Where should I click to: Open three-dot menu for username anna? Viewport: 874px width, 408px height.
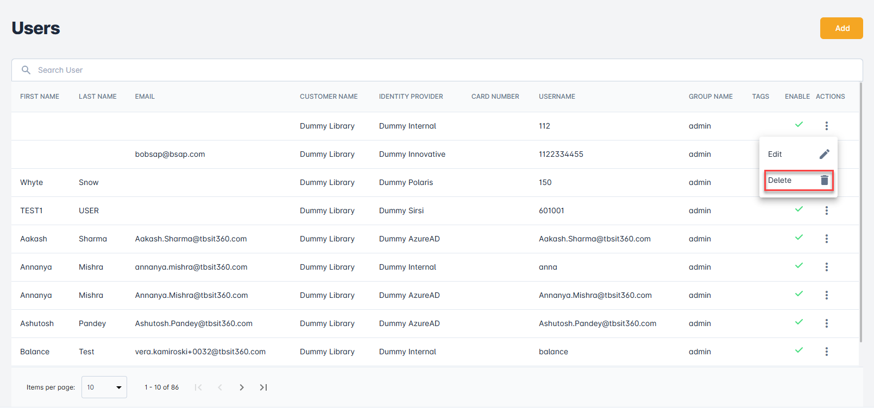[x=826, y=267]
